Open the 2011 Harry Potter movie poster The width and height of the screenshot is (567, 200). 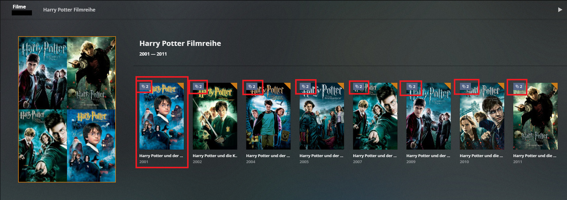click(536, 116)
